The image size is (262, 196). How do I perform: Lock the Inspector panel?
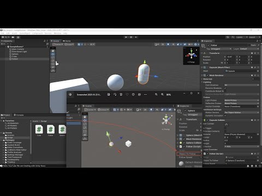pyautogui.click(x=257, y=41)
